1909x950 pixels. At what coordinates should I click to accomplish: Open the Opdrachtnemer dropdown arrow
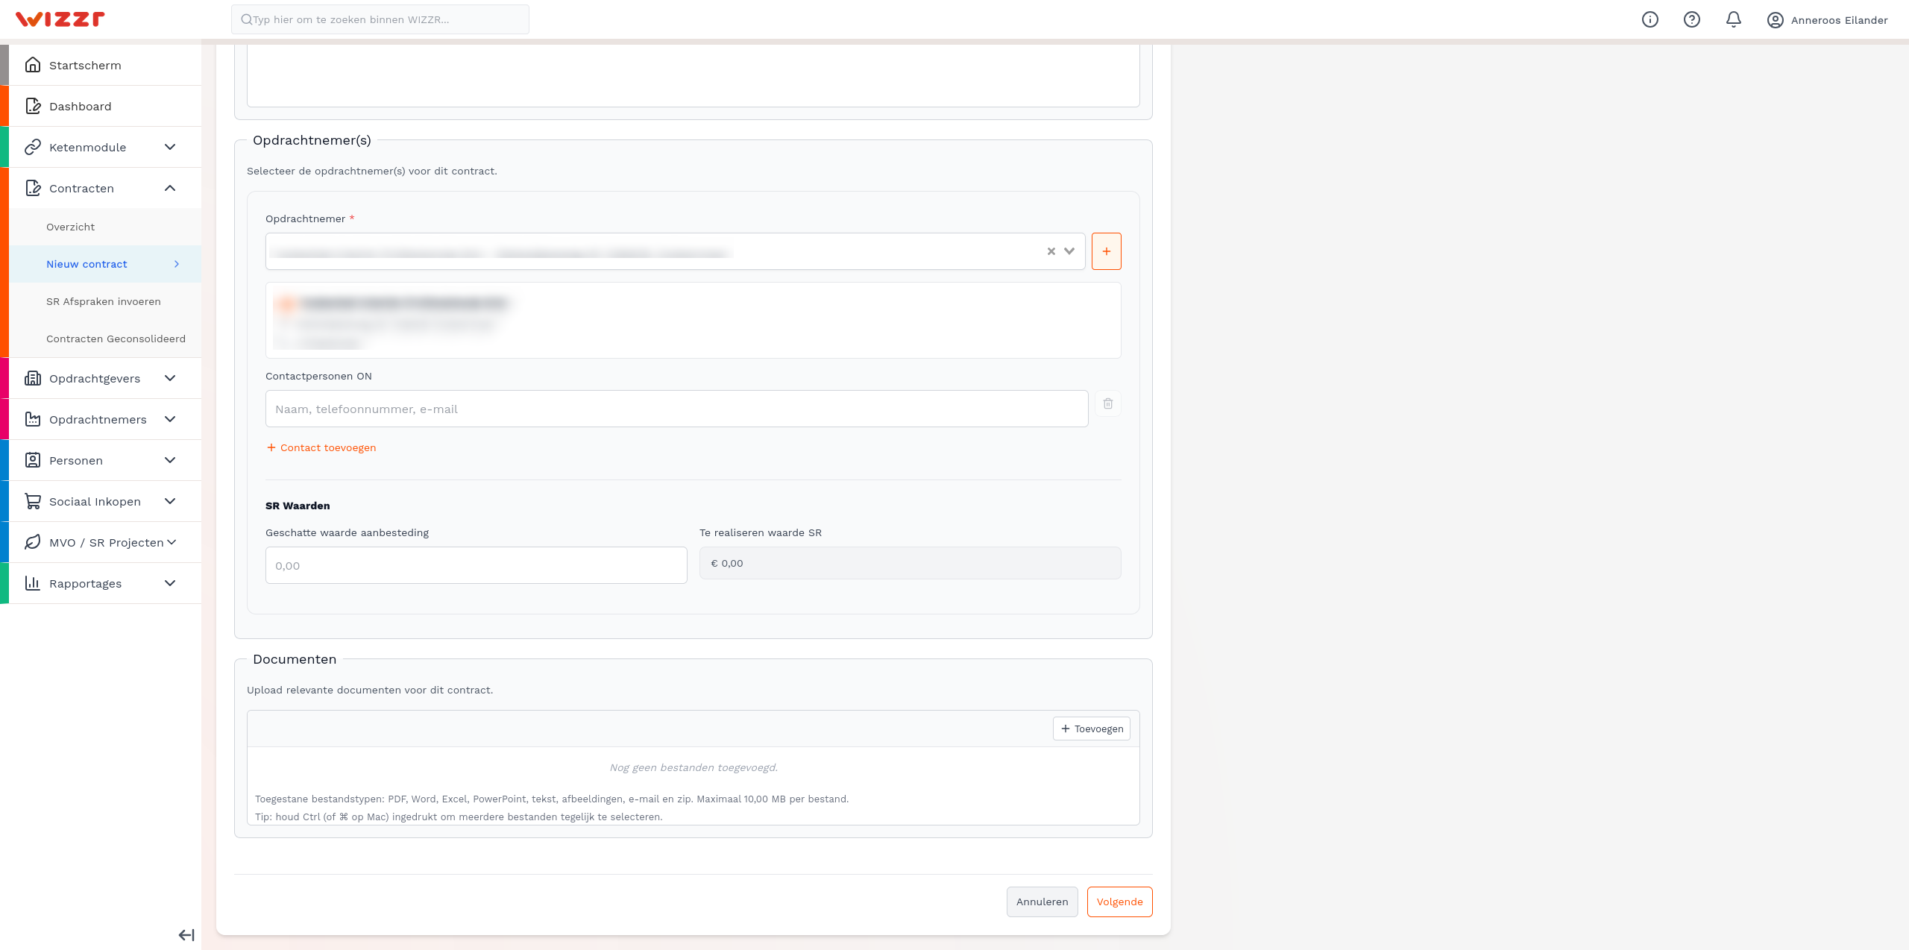(1069, 251)
